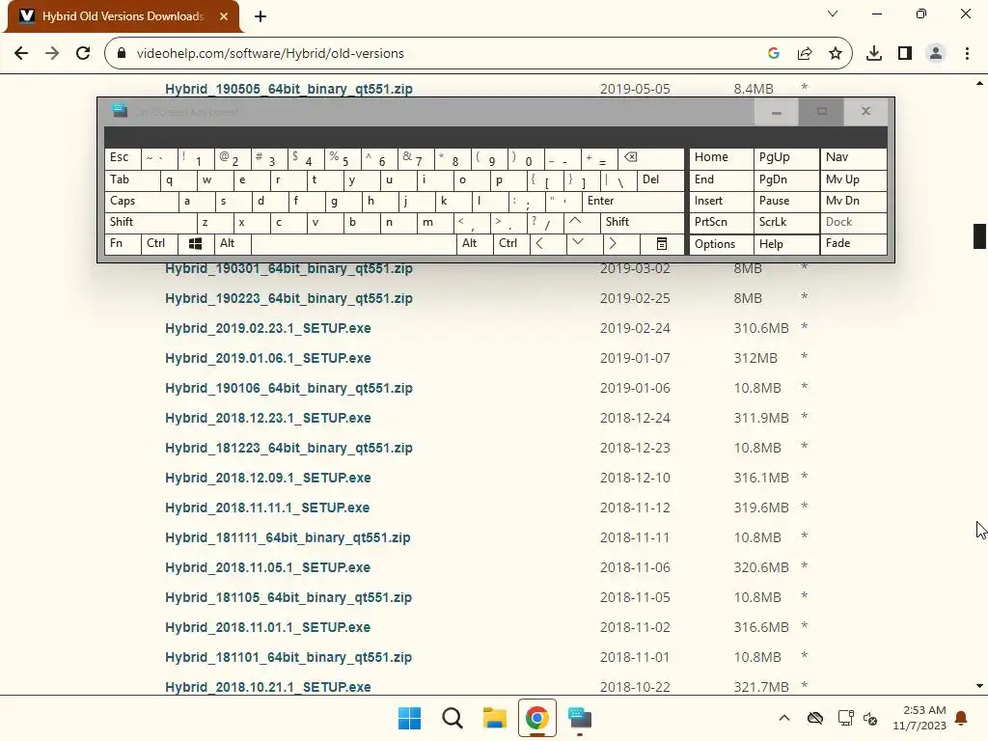Click the 2019-02-24 date cell
Viewport: 988px width, 741px height.
click(635, 328)
